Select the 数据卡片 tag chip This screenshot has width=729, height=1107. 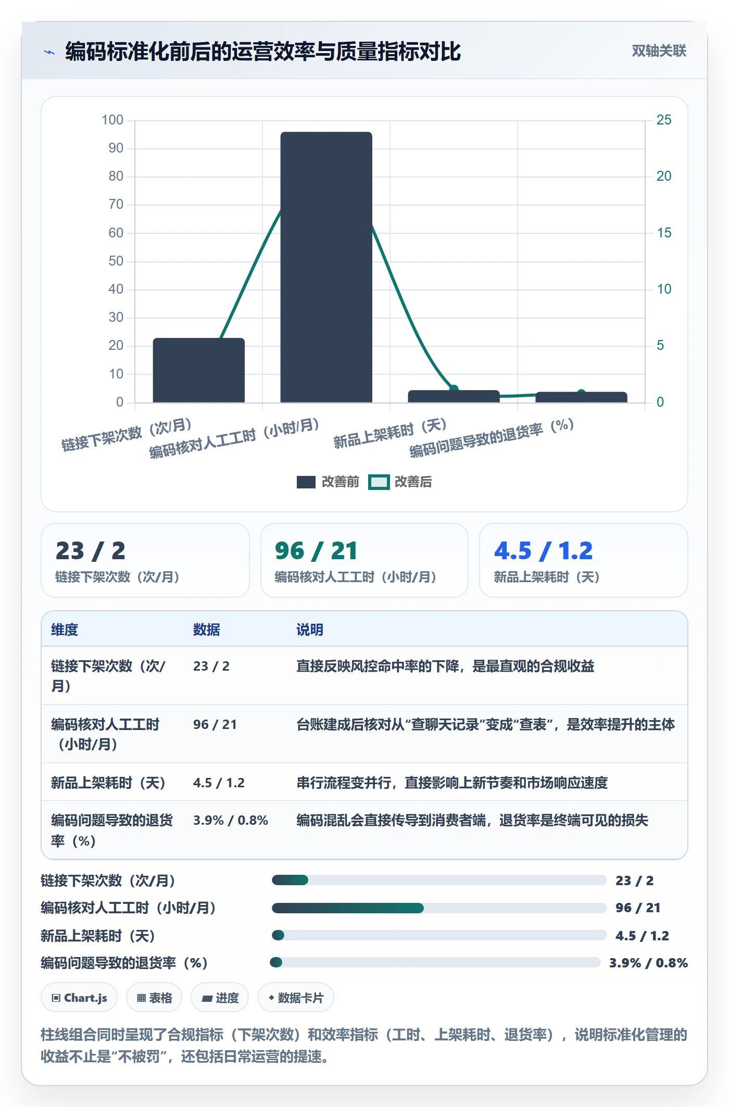coord(296,998)
